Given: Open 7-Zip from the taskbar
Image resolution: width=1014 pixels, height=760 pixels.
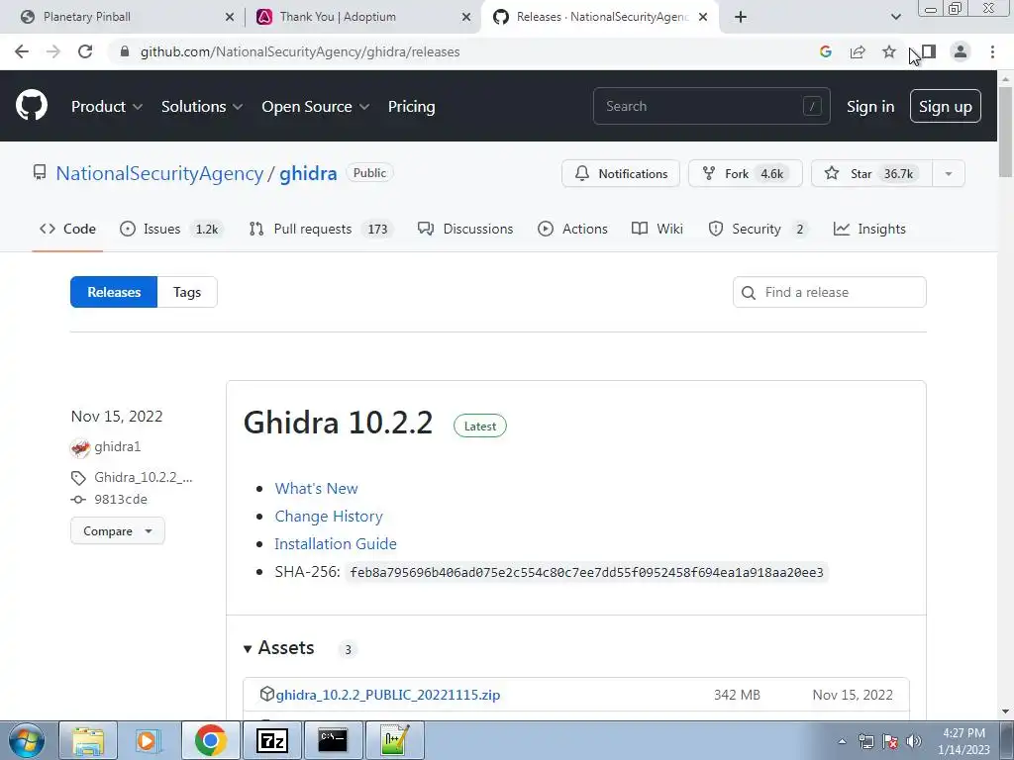Looking at the screenshot, I should 271,740.
